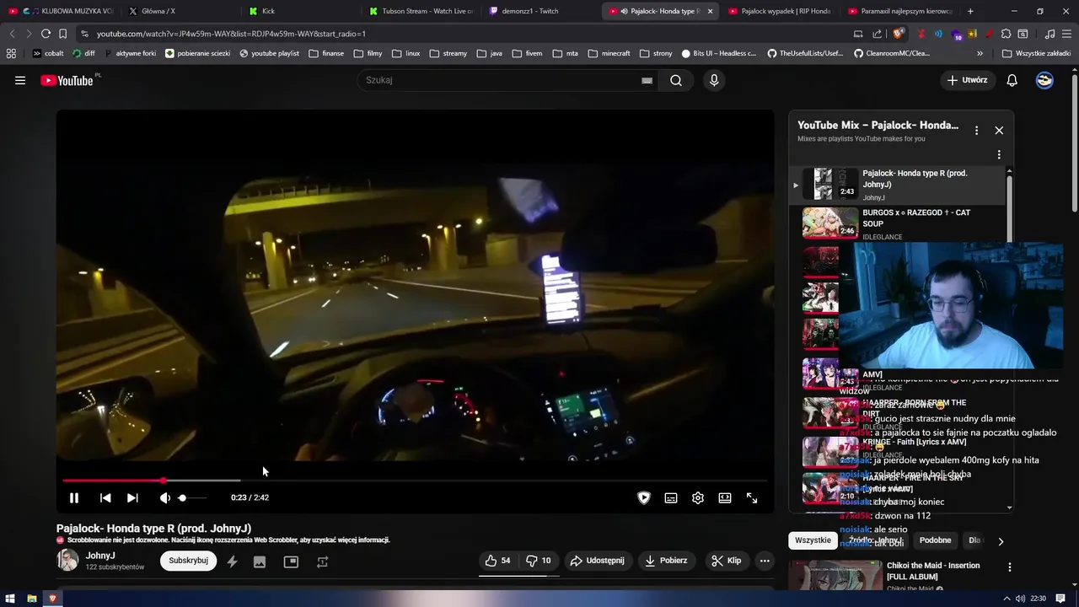Select the Podobne filter chip

tap(935, 540)
